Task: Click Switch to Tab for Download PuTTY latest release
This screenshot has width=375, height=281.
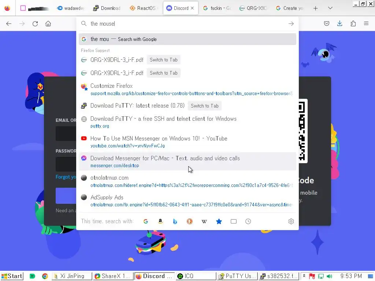Action: point(204,106)
